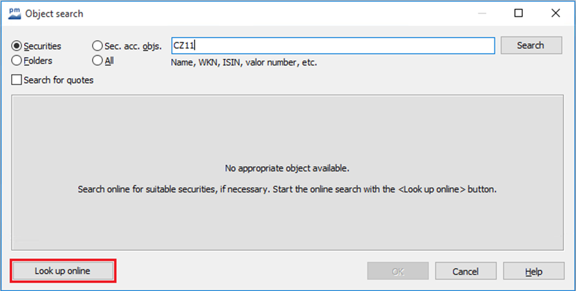Click the 'Search online for suitable securities' instruction
The width and height of the screenshot is (576, 291).
[x=287, y=190]
